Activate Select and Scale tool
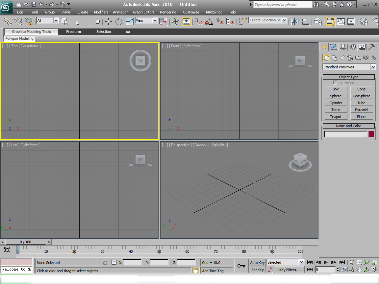This screenshot has width=379, height=284. pyautogui.click(x=130, y=21)
